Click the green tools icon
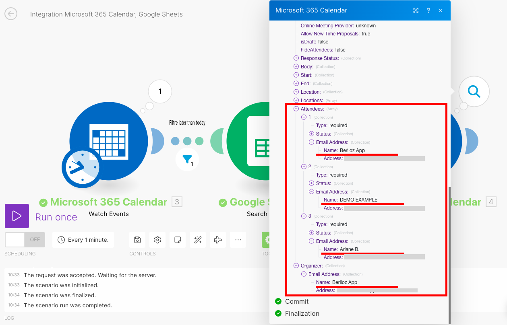Image resolution: width=507 pixels, height=325 pixels. 266,240
